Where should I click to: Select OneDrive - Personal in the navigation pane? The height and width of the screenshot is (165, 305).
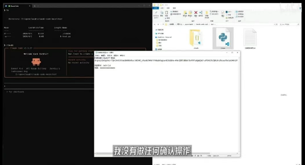tap(163, 37)
